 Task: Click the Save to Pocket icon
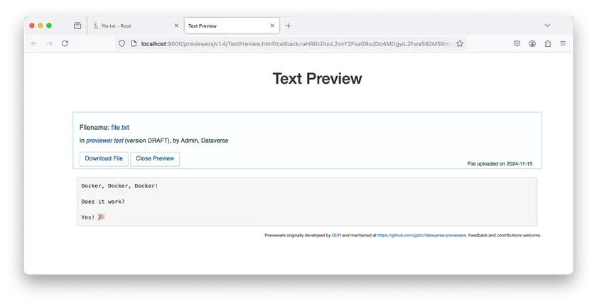[517, 43]
